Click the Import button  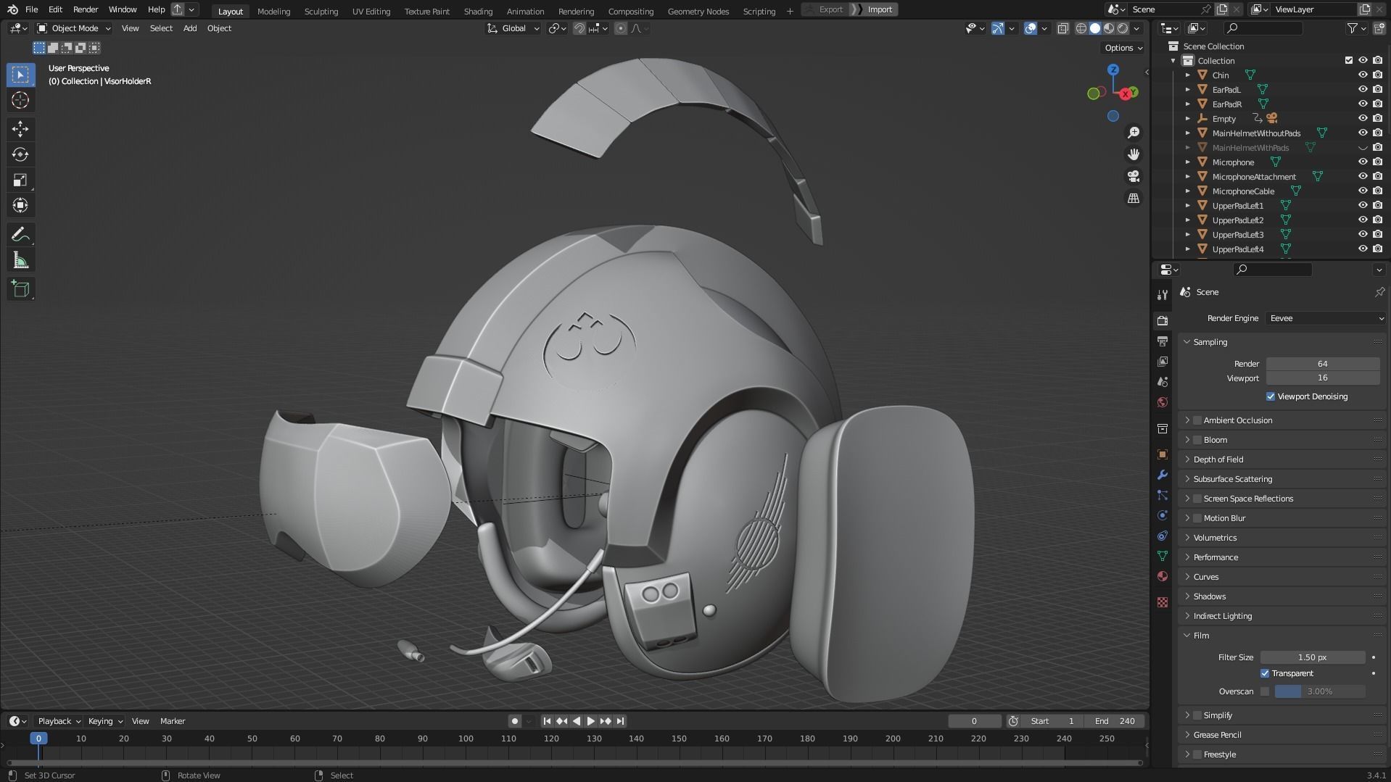tap(874, 9)
